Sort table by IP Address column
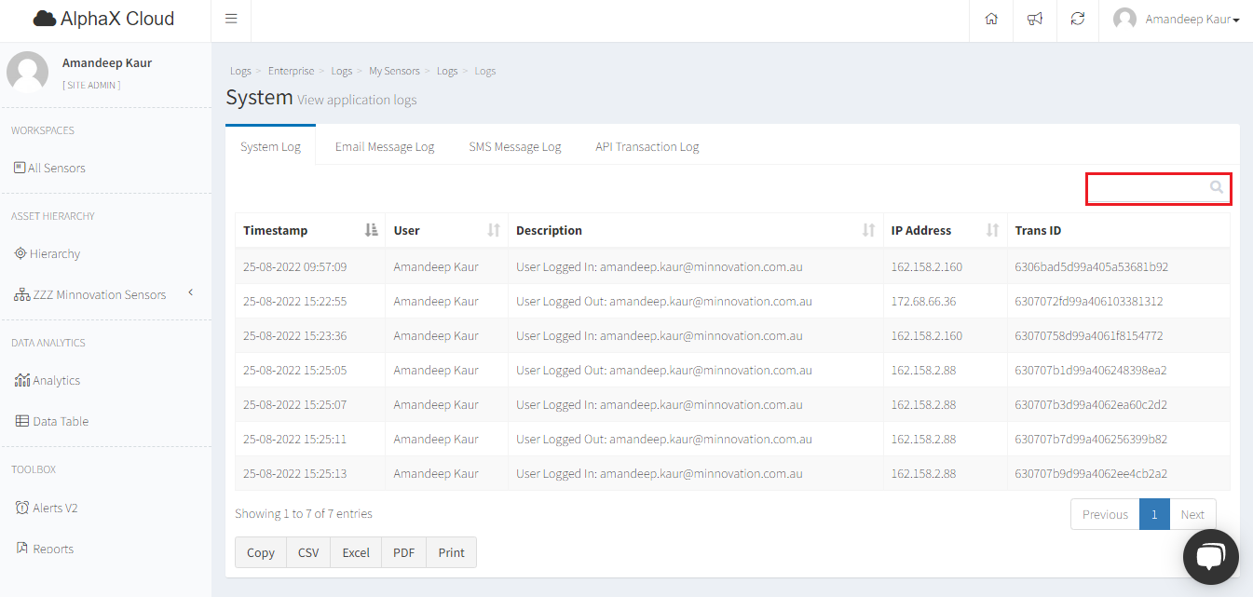Screen dimensions: 1253x597 pos(992,230)
